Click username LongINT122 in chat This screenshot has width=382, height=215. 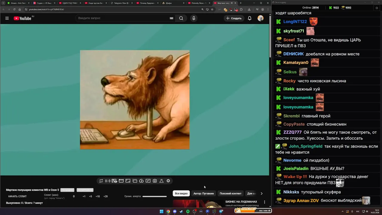[295, 22]
